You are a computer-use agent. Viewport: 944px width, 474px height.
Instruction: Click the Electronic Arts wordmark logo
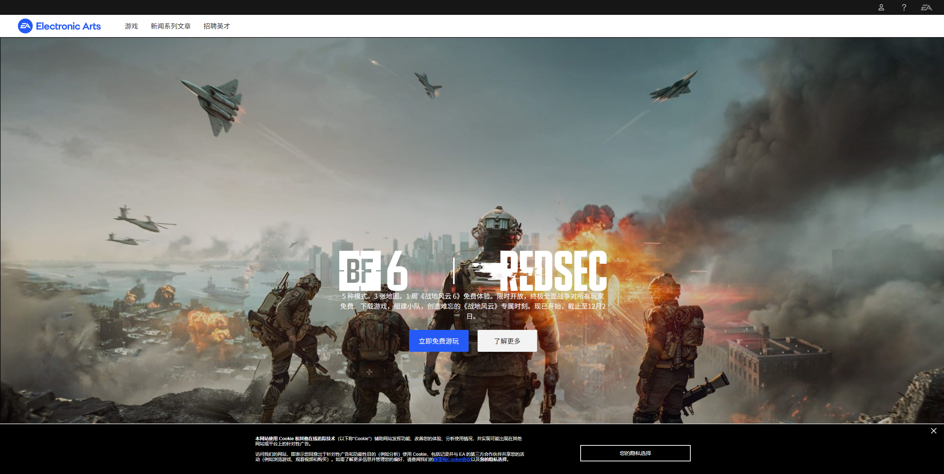click(68, 26)
